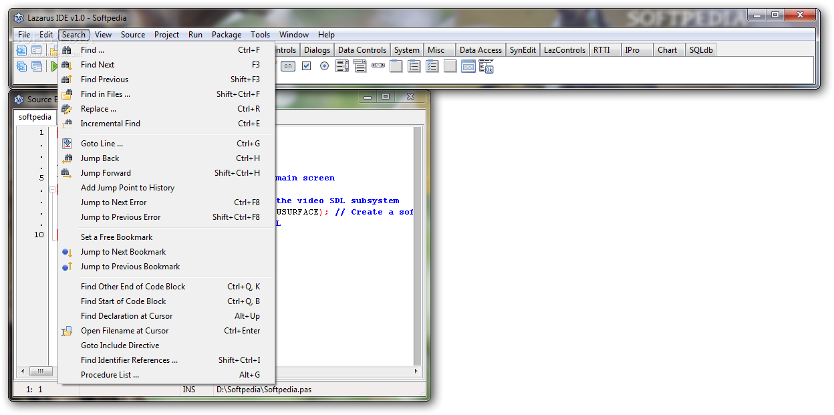Open the Source menu

tap(133, 35)
